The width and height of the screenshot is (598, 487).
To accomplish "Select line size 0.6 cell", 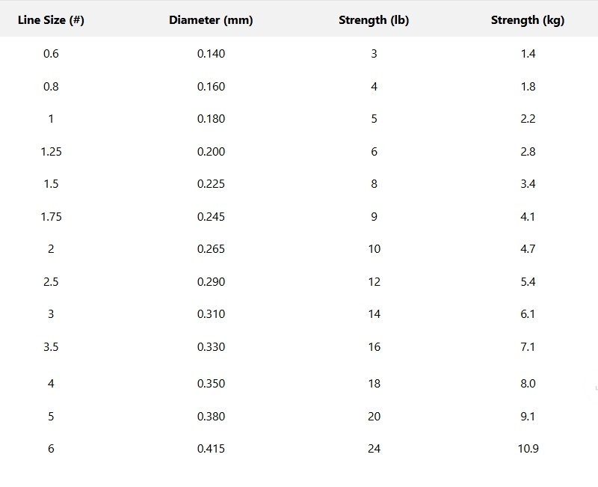I will (x=51, y=53).
